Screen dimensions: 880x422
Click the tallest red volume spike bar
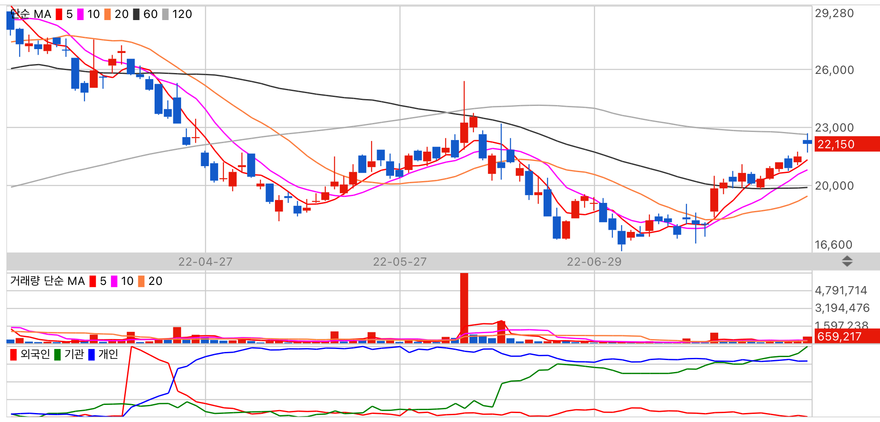[x=464, y=308]
